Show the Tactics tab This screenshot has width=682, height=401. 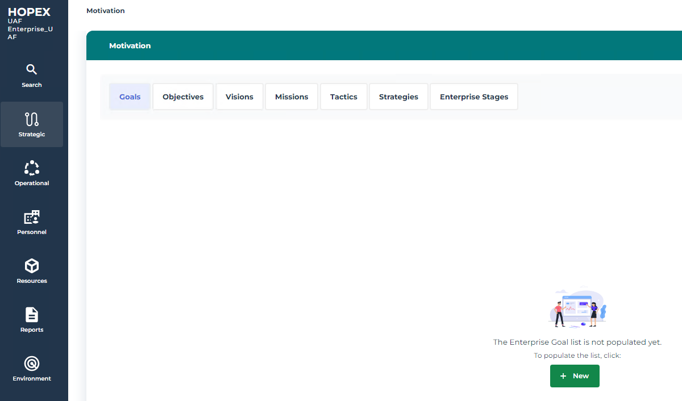[x=344, y=97]
